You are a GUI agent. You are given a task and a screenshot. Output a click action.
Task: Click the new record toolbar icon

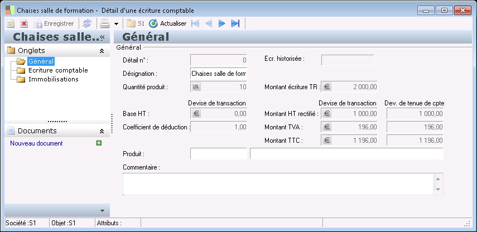point(11,23)
